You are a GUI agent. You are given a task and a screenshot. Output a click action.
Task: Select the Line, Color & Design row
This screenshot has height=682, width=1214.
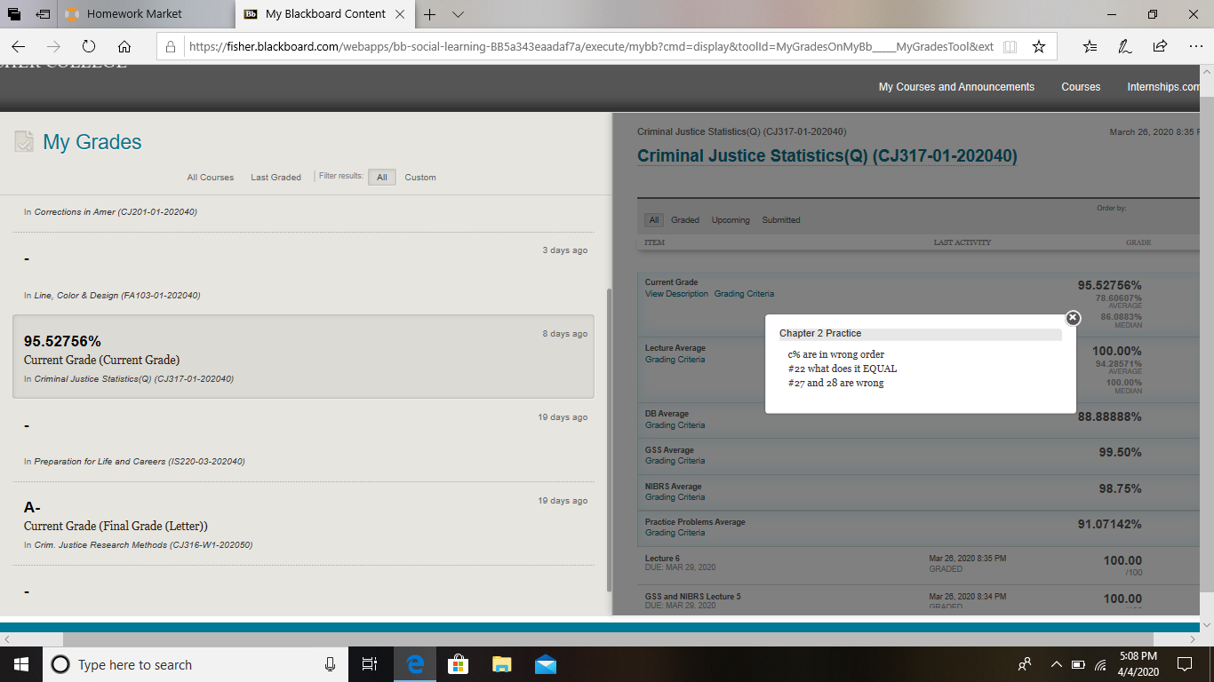(303, 274)
